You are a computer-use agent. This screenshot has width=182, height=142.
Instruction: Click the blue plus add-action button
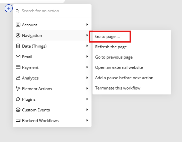click(x=9, y=8)
